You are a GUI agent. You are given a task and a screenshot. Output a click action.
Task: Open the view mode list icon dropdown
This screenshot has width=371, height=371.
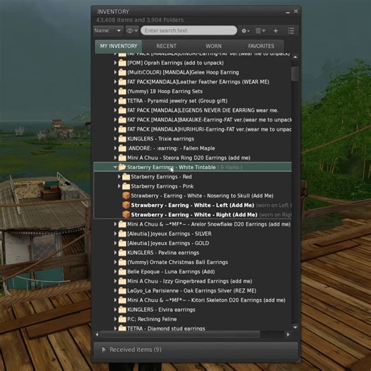(260, 31)
